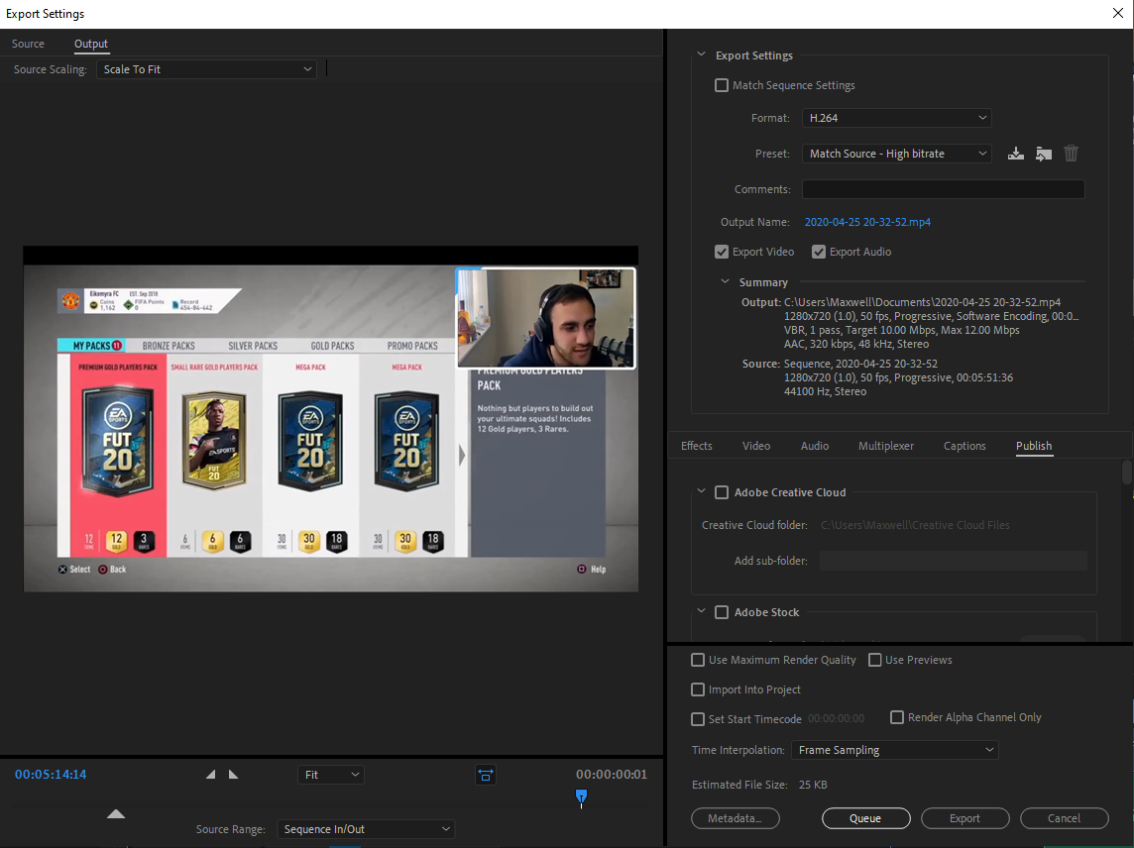Enable Match Sequence Settings
The width and height of the screenshot is (1134, 848).
(721, 85)
